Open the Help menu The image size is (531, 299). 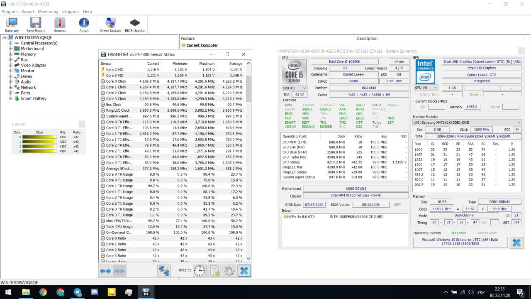pos(87,12)
